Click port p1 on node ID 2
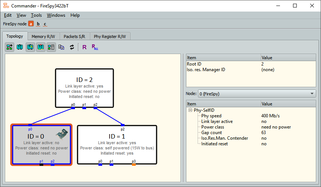321x187 pixels. point(84,108)
